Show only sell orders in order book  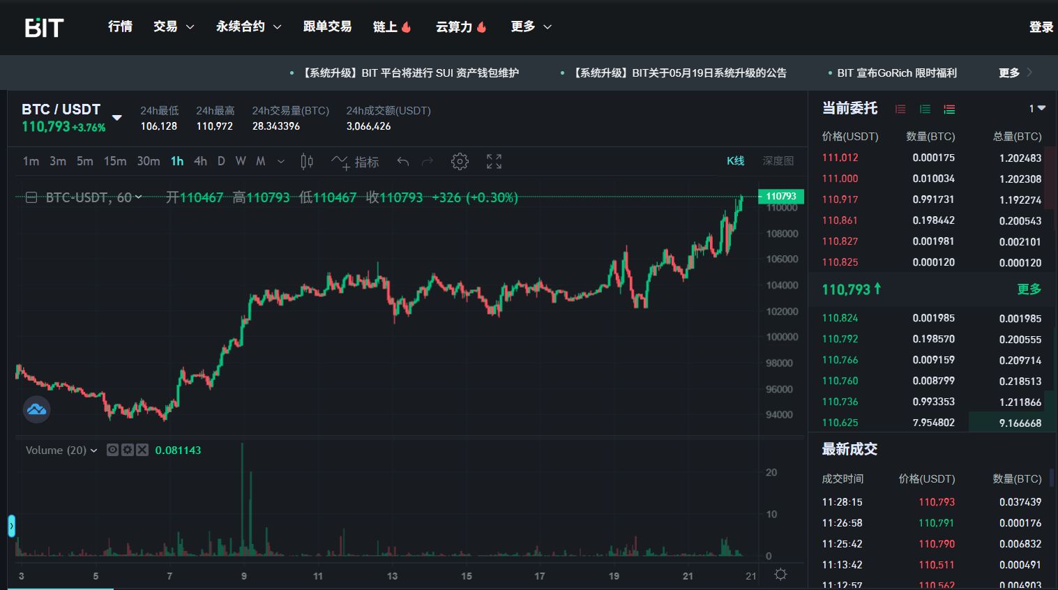(900, 109)
